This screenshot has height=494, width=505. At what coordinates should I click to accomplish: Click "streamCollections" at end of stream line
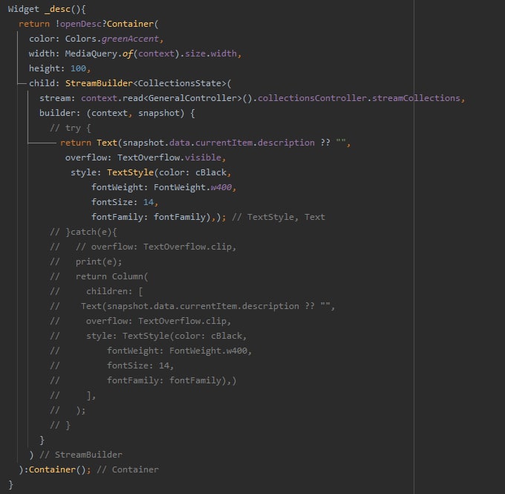(x=416, y=98)
